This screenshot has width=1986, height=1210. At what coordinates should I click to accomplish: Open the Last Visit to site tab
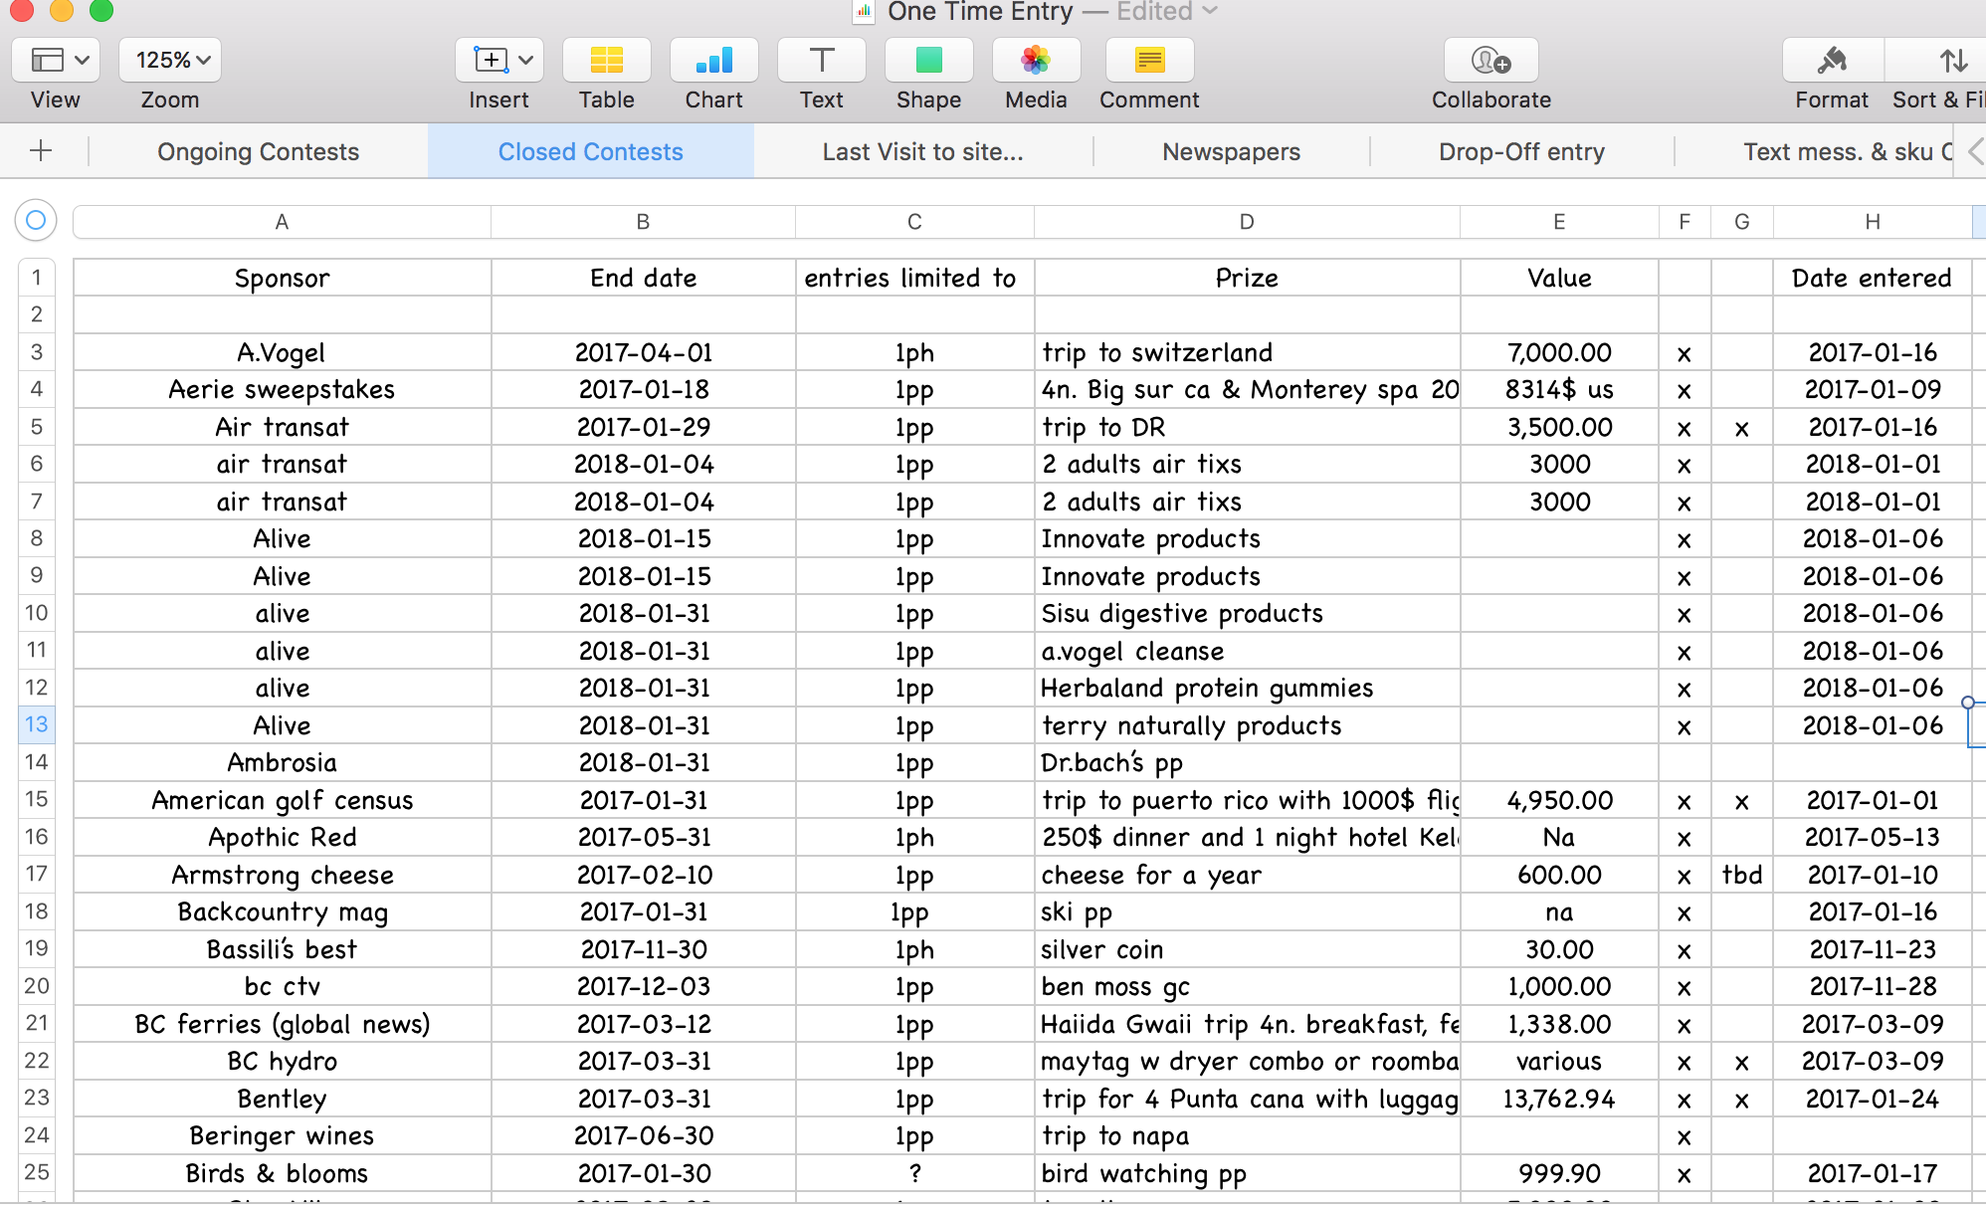click(923, 152)
